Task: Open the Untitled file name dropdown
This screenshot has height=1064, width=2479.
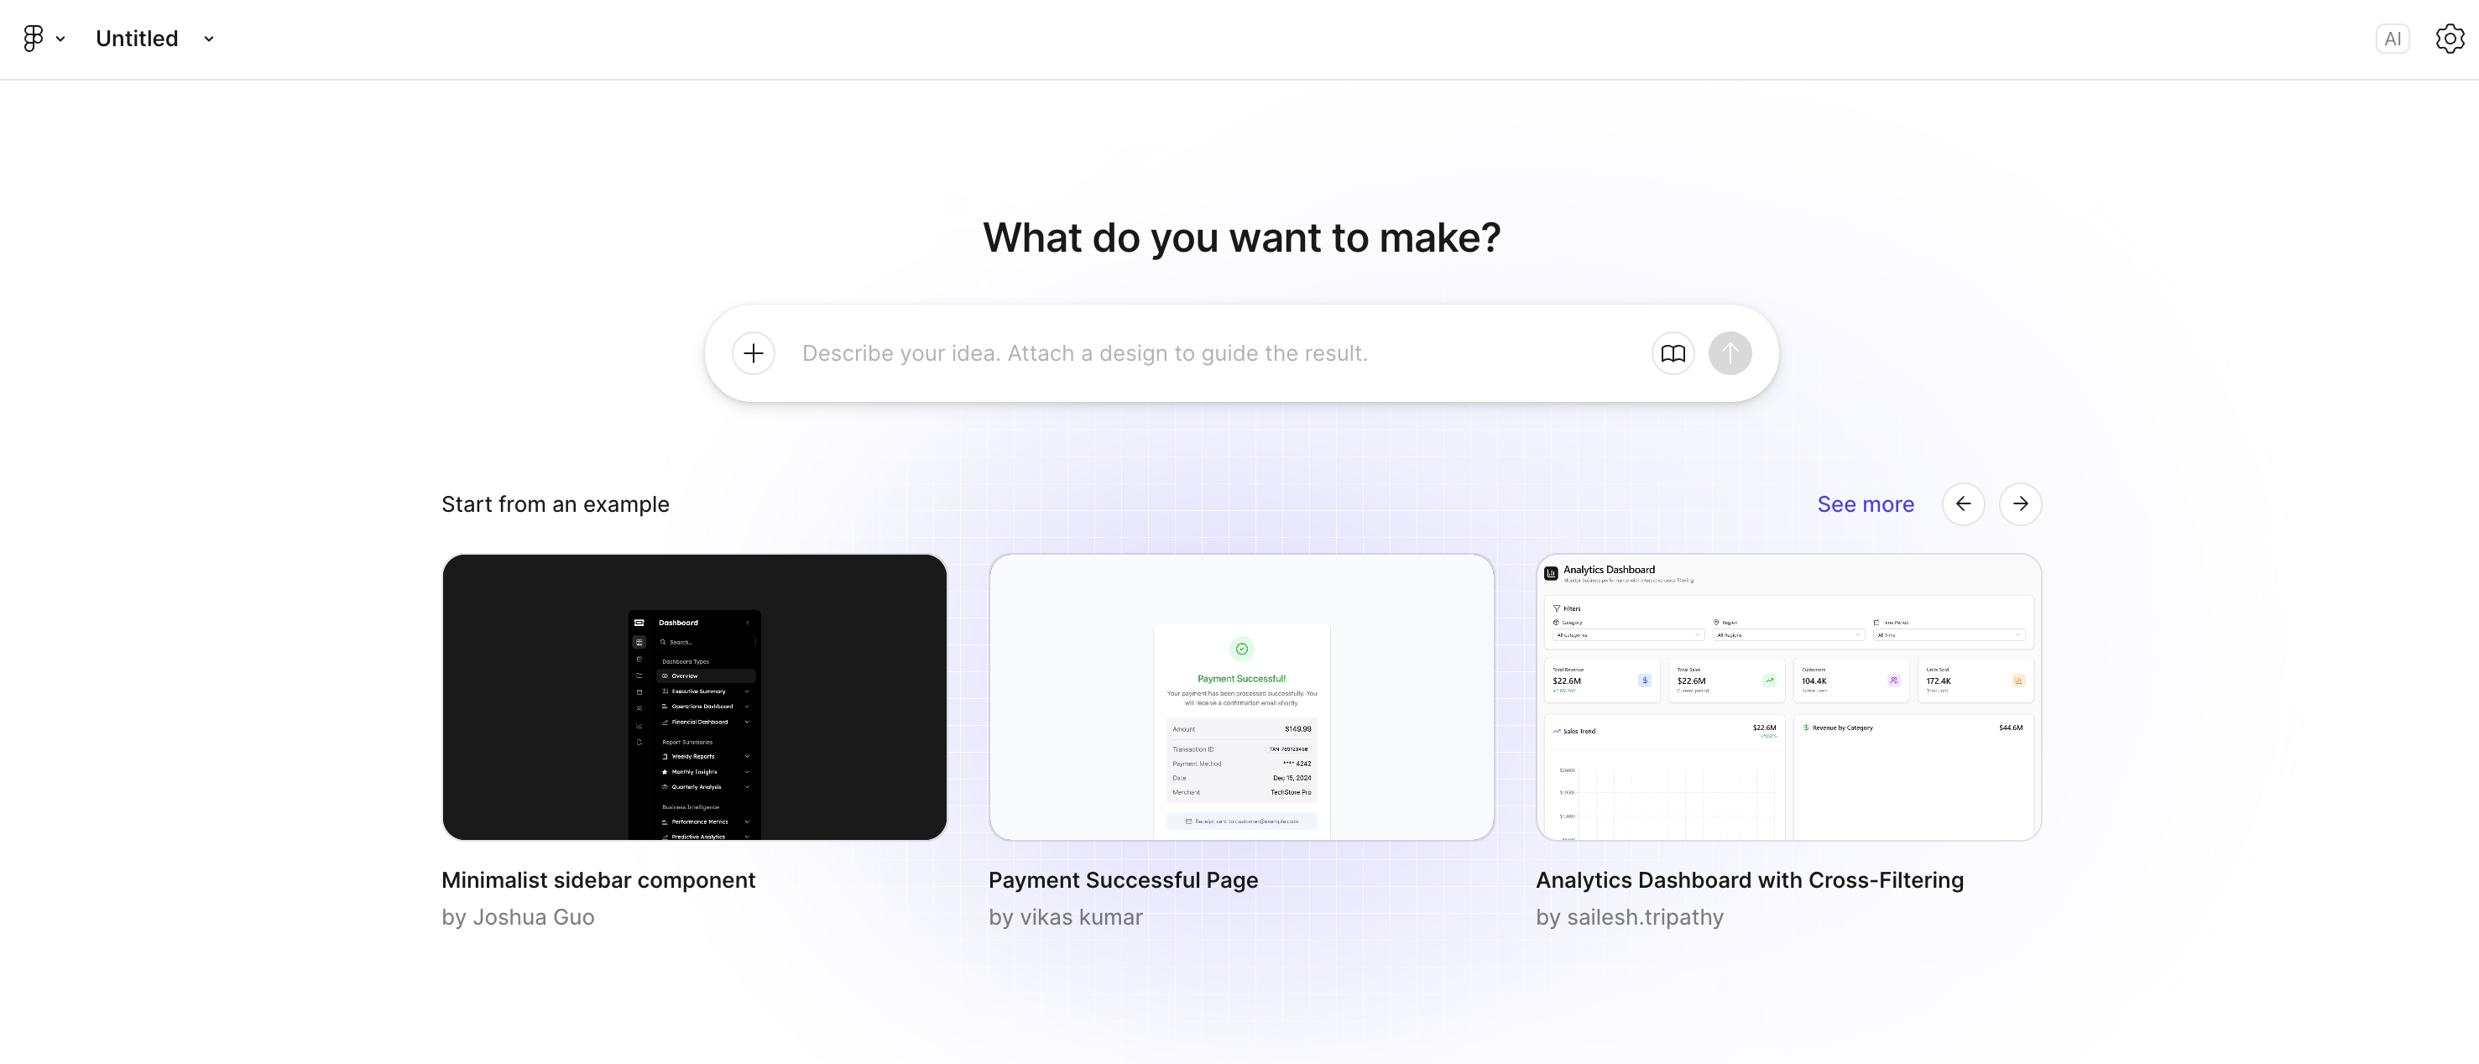Action: tap(209, 39)
